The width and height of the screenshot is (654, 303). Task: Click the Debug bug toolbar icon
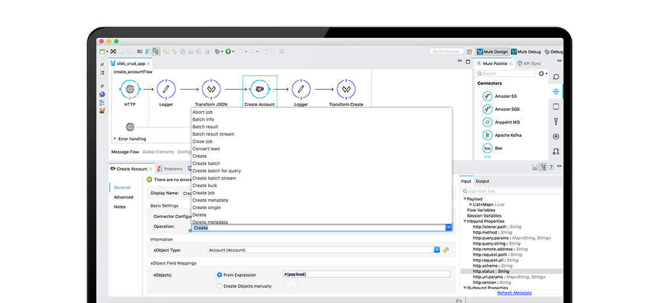[x=217, y=52]
